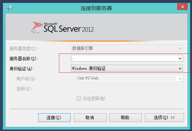192x131 pixels.
Task: Click the Cmh-PC\Cmh username text
Action: pos(88,78)
